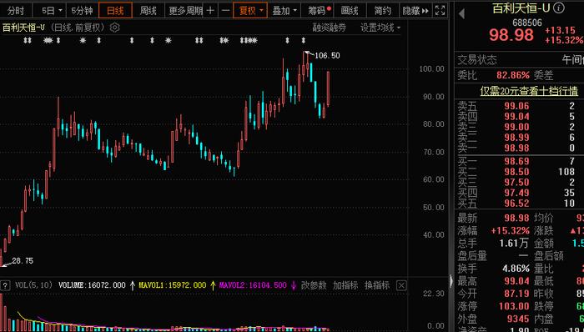Click the fullscreen expand icon
This screenshot has width=584, height=332.
coord(441,10)
